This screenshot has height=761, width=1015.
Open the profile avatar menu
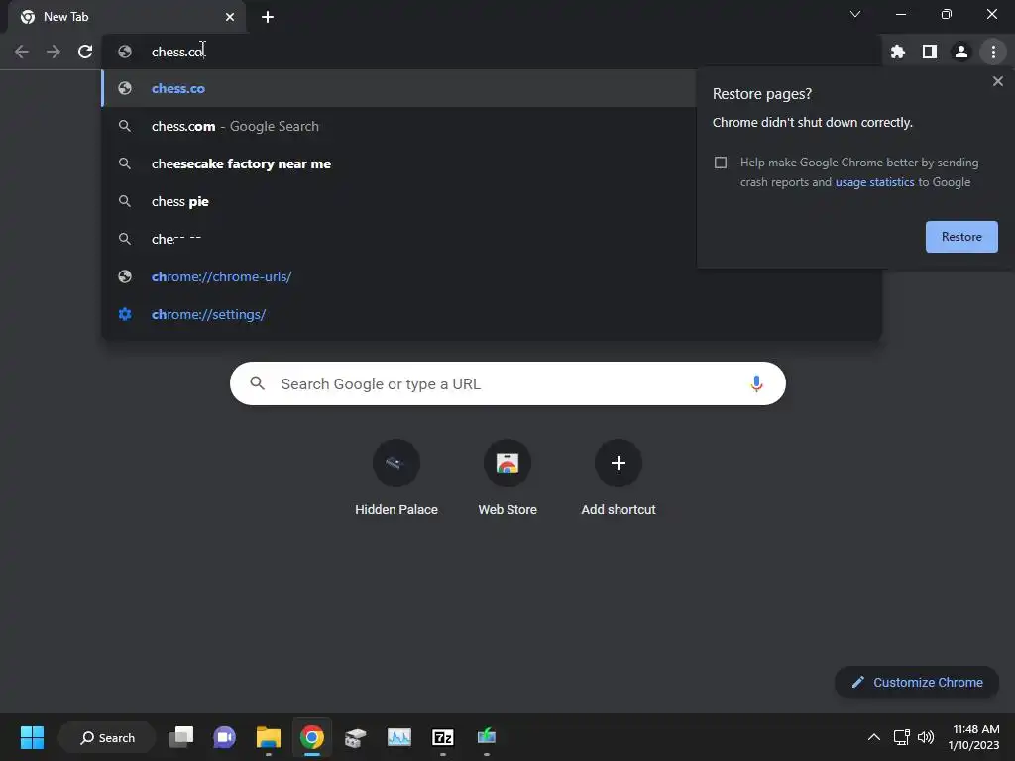[961, 52]
